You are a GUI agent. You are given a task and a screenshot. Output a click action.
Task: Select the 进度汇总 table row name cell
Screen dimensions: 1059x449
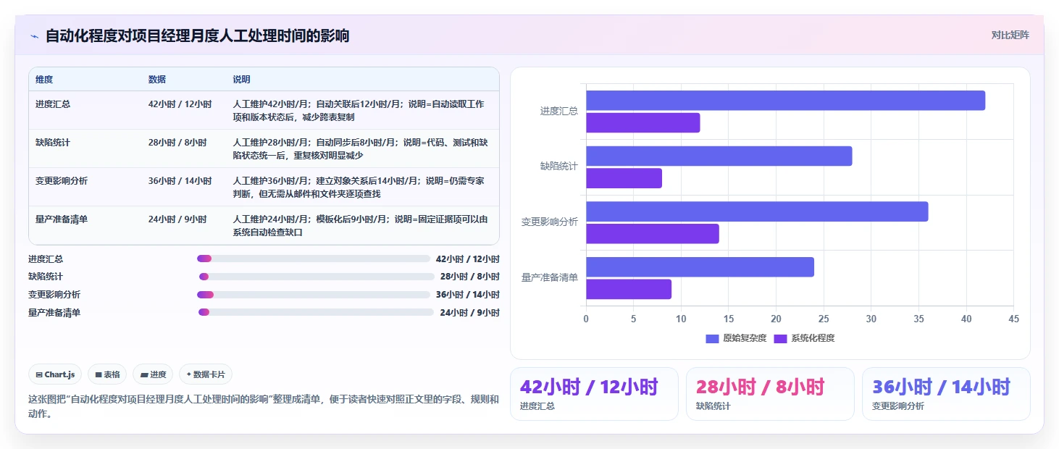(x=53, y=104)
